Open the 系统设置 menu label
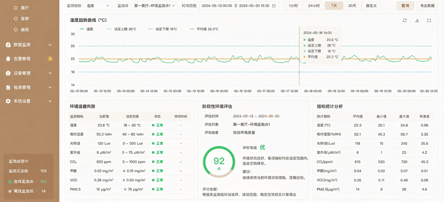The width and height of the screenshot is (444, 202). (x=22, y=101)
